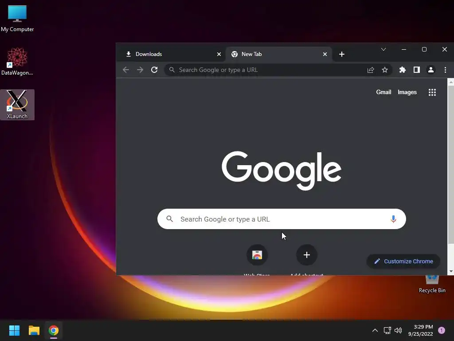The height and width of the screenshot is (341, 454).
Task: Open the My Computer desktop icon
Action: pos(17,18)
